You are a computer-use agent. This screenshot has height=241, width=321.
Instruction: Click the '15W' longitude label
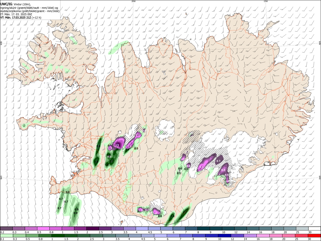[266, 1]
